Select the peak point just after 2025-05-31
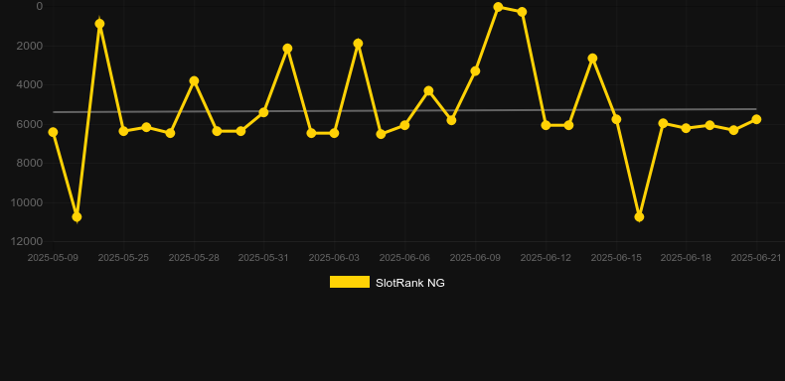The height and width of the screenshot is (381, 785). tap(287, 49)
